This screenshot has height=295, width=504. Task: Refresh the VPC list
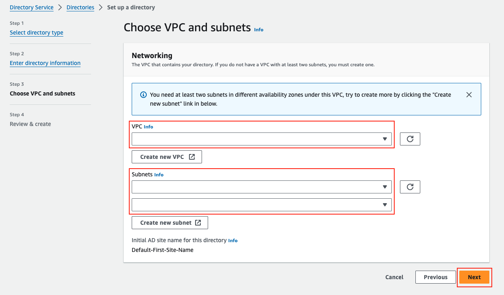point(410,139)
